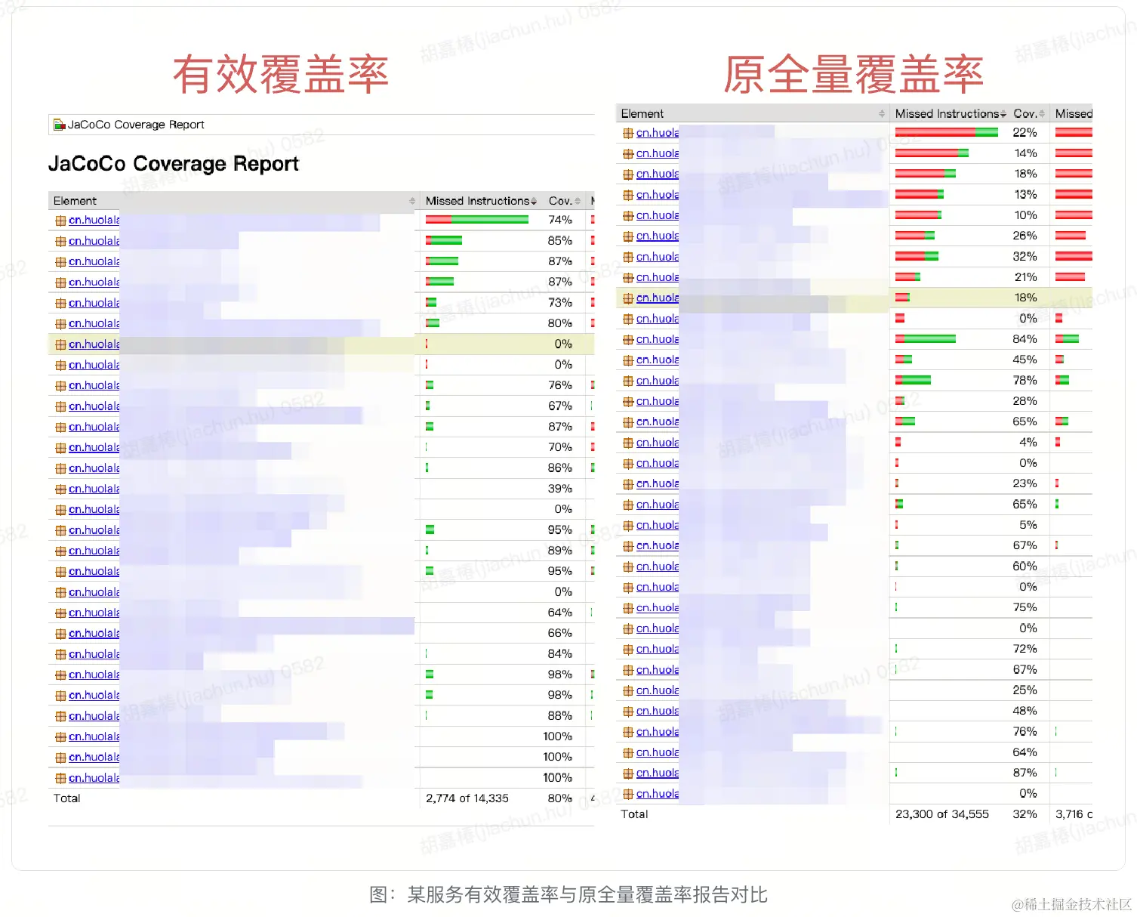Open cn.huolala link in 75% row of 原全量覆盖率 report
This screenshot has height=917, width=1137.
[x=657, y=607]
